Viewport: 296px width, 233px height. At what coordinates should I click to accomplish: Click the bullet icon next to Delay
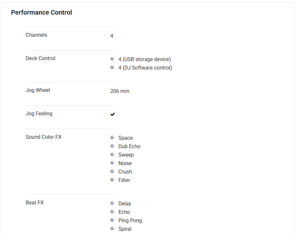112,203
